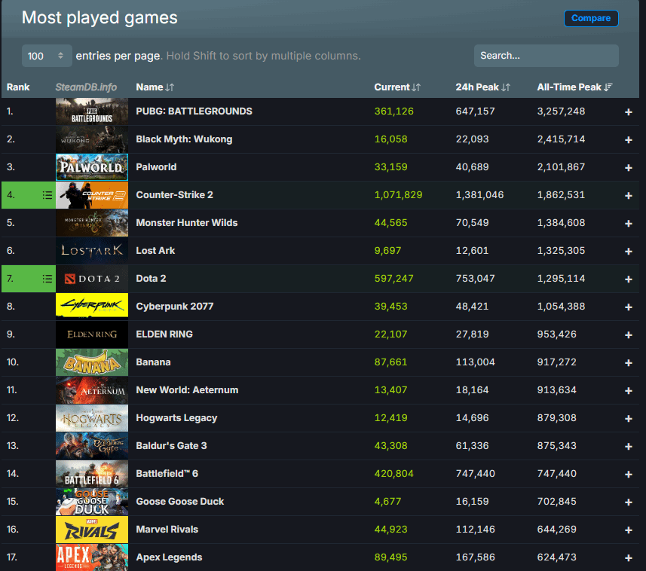Toggle compare plus for Marvel Rivals row
The height and width of the screenshot is (571, 646).
tap(628, 530)
